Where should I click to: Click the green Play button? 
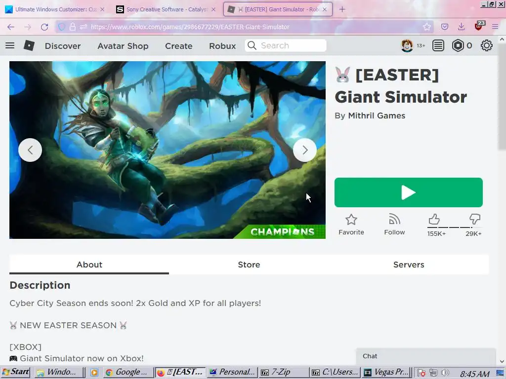coord(408,192)
